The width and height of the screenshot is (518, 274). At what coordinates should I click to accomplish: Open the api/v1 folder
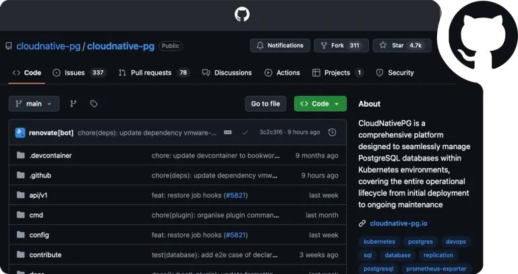point(38,195)
